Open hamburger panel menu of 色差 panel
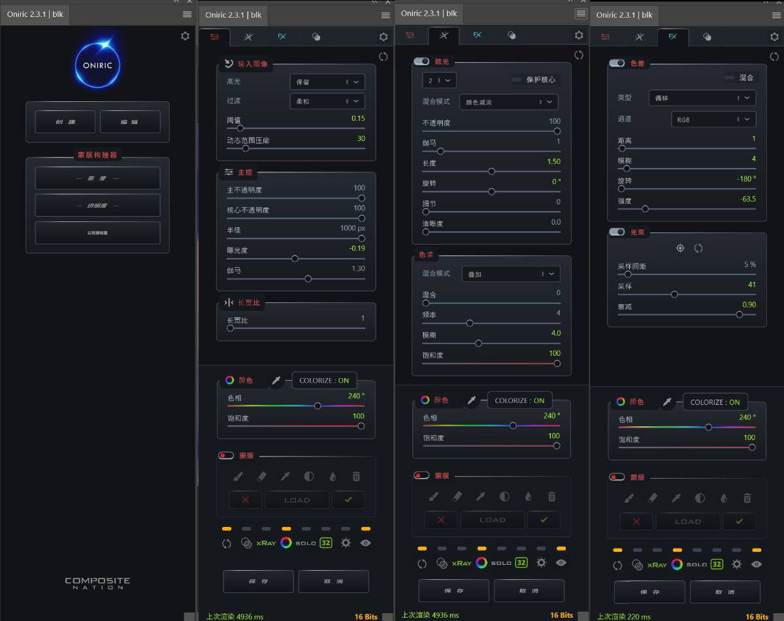 click(777, 15)
